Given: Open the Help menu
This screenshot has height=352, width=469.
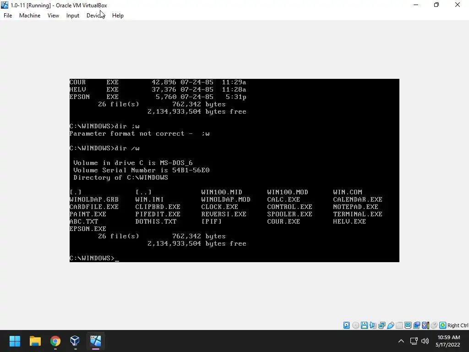Looking at the screenshot, I should point(118,16).
